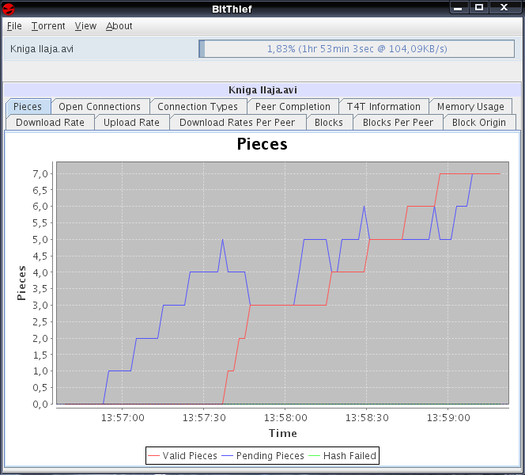Click the 3,5 value on the y-axis
This screenshot has width=525, height=475.
click(40, 289)
